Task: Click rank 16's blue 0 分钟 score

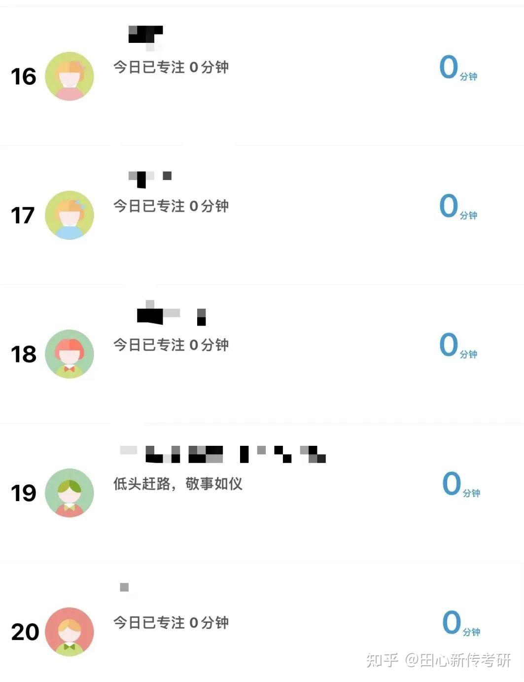Action: click(458, 68)
